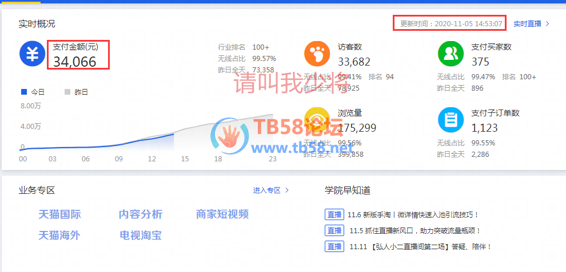The height and width of the screenshot is (272, 566).
Task: Toggle the gray 昨日 legend marker
Action: pos(67,92)
